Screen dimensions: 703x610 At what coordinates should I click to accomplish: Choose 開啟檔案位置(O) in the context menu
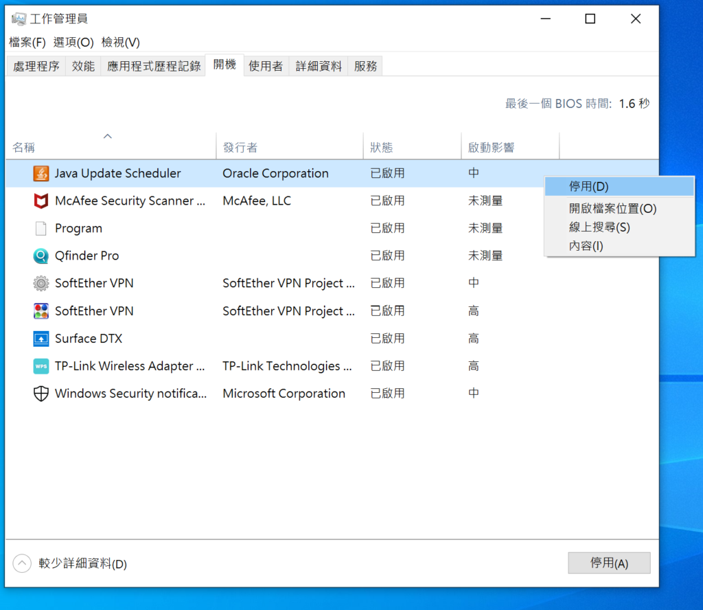[620, 209]
